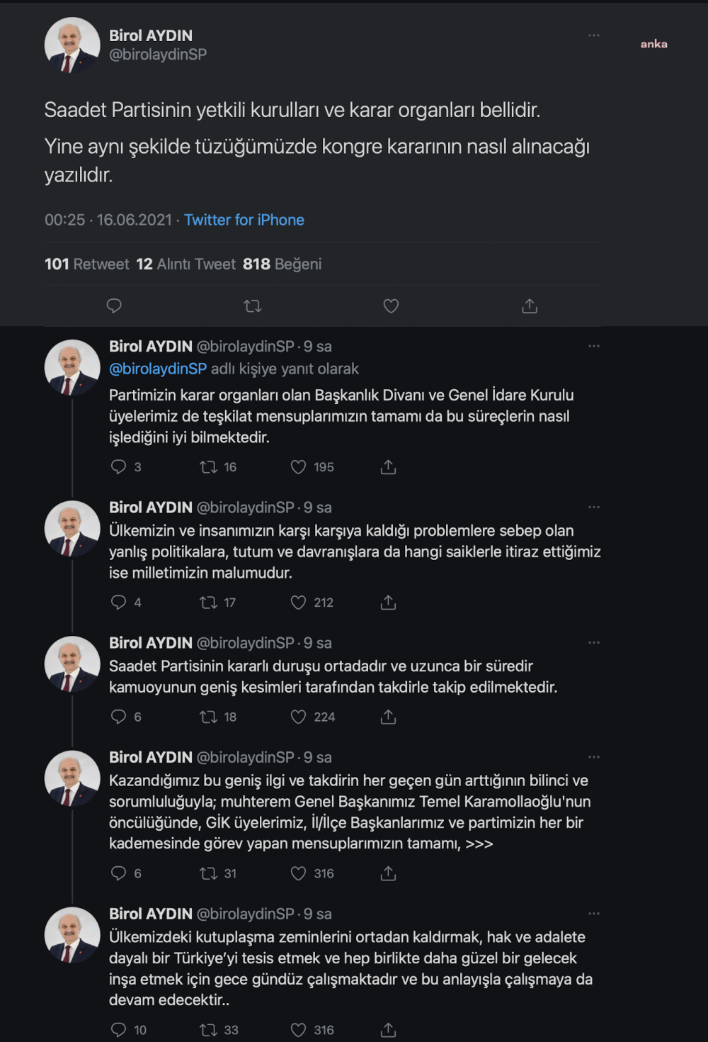Like the reply with 224 likes
Viewport: 708px width, 1042px height.
pos(299,717)
